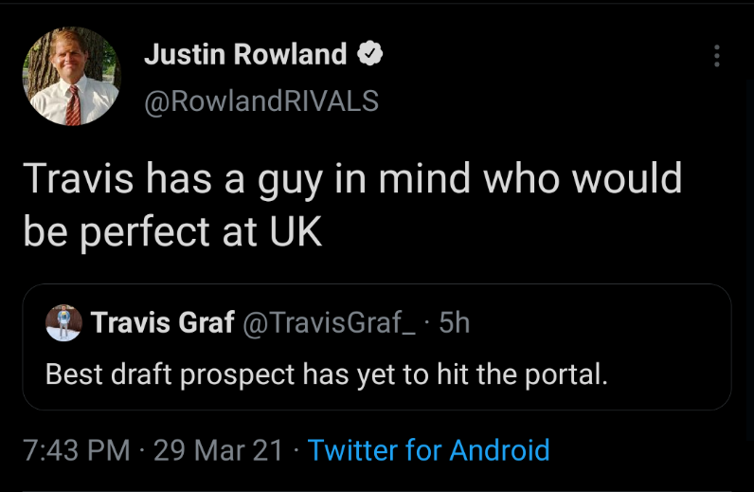The height and width of the screenshot is (492, 754).
Task: Click the verified badge next to Justin Rowland
Action: tap(369, 55)
